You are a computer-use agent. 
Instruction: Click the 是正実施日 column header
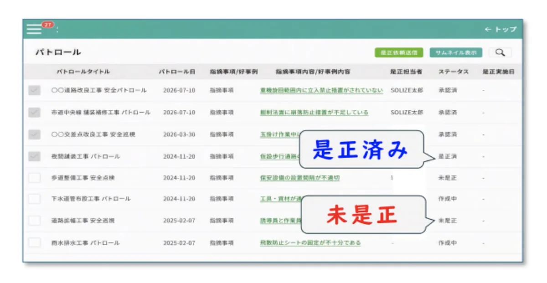[499, 72]
